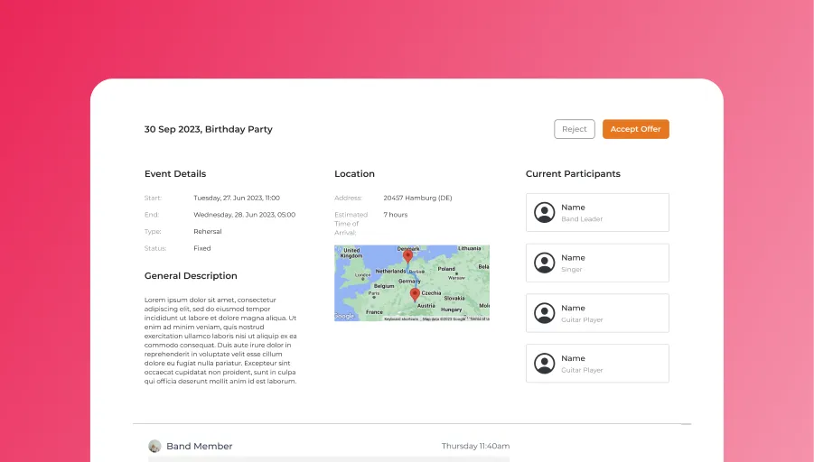Select the upper Guitar Player's avatar icon
This screenshot has height=462, width=814.
point(544,313)
